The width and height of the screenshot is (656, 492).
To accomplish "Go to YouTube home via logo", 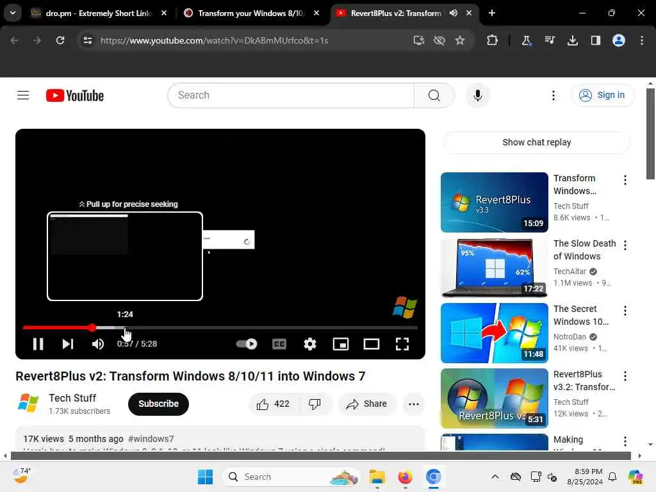I will [x=75, y=95].
